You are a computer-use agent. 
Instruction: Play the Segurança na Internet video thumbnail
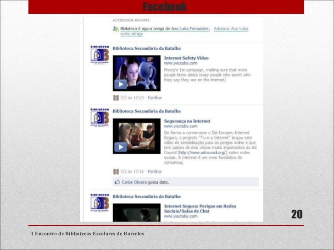pyautogui.click(x=137, y=136)
